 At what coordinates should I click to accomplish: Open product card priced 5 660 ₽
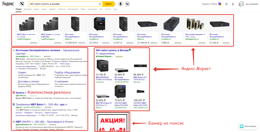click(x=171, y=30)
